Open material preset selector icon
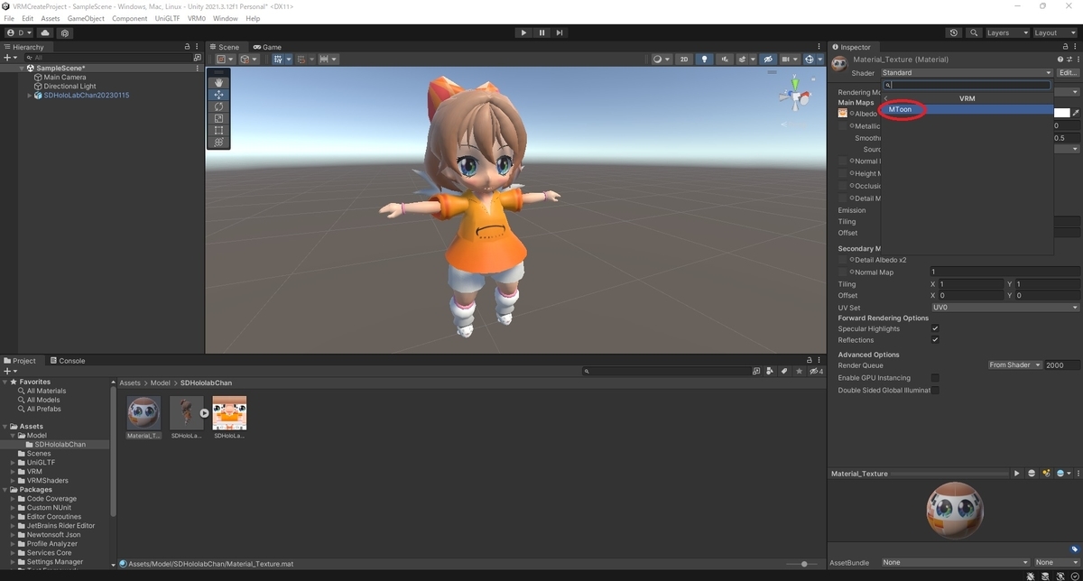This screenshot has height=581, width=1083. tap(1068, 60)
